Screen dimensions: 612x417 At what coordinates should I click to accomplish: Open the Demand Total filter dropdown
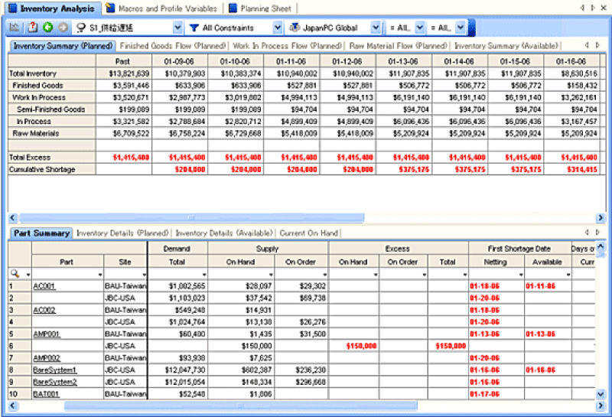204,275
